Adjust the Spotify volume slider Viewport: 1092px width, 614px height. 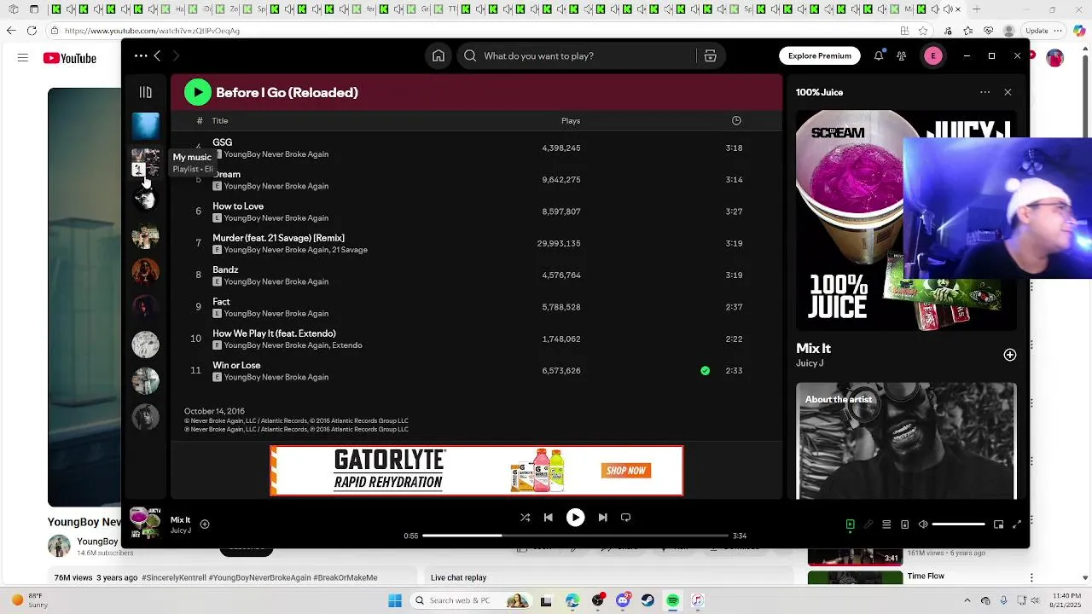click(959, 524)
